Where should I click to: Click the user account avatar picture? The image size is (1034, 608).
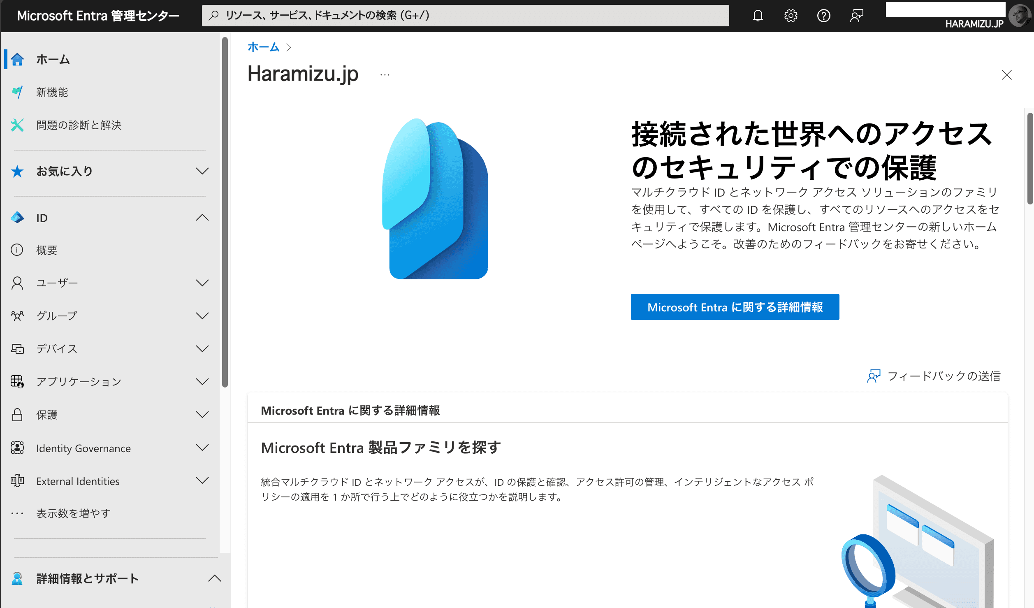(1019, 16)
